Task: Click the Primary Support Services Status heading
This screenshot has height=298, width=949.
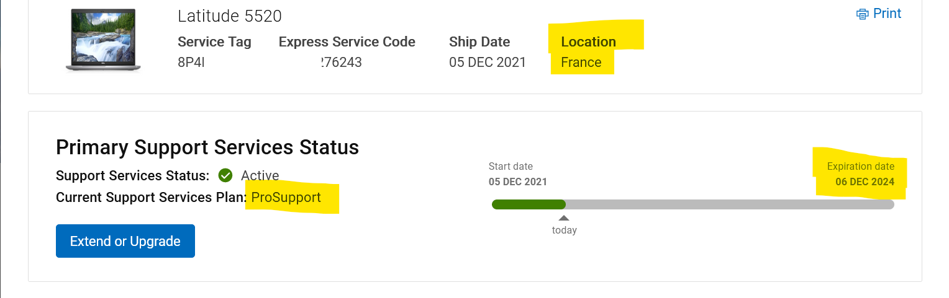Action: [x=207, y=147]
